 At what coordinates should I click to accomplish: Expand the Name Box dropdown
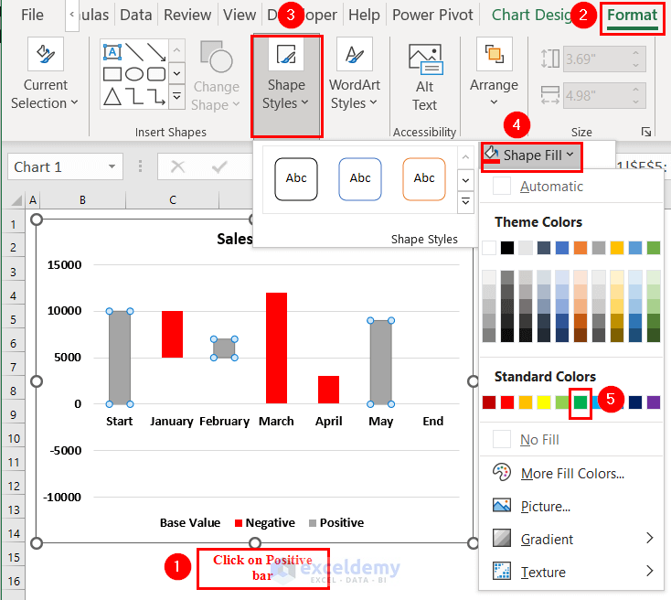click(x=112, y=166)
